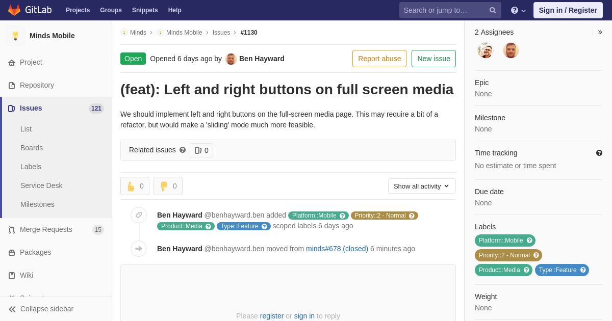The height and width of the screenshot is (321, 612).
Task: Click help icon on sidebar Priority::2 - Normal label
Action: [x=536, y=255]
